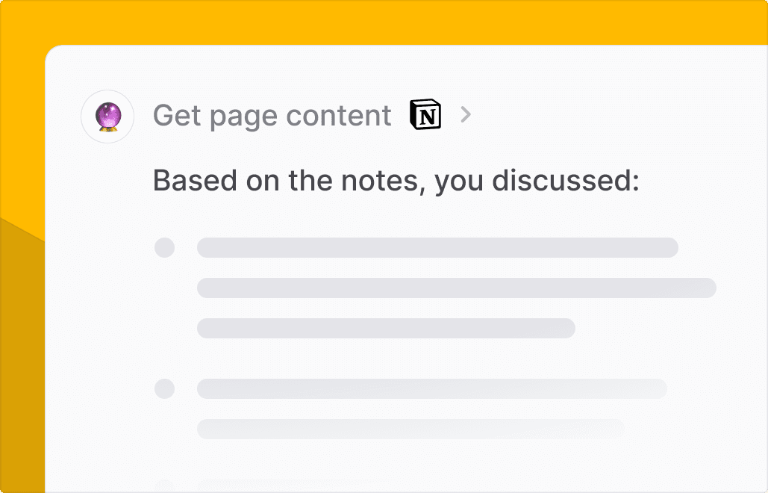768x493 pixels.
Task: Select first placeholder line of first bullet
Action: (437, 248)
